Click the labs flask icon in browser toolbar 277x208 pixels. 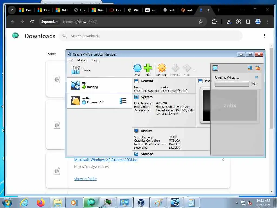(229, 22)
